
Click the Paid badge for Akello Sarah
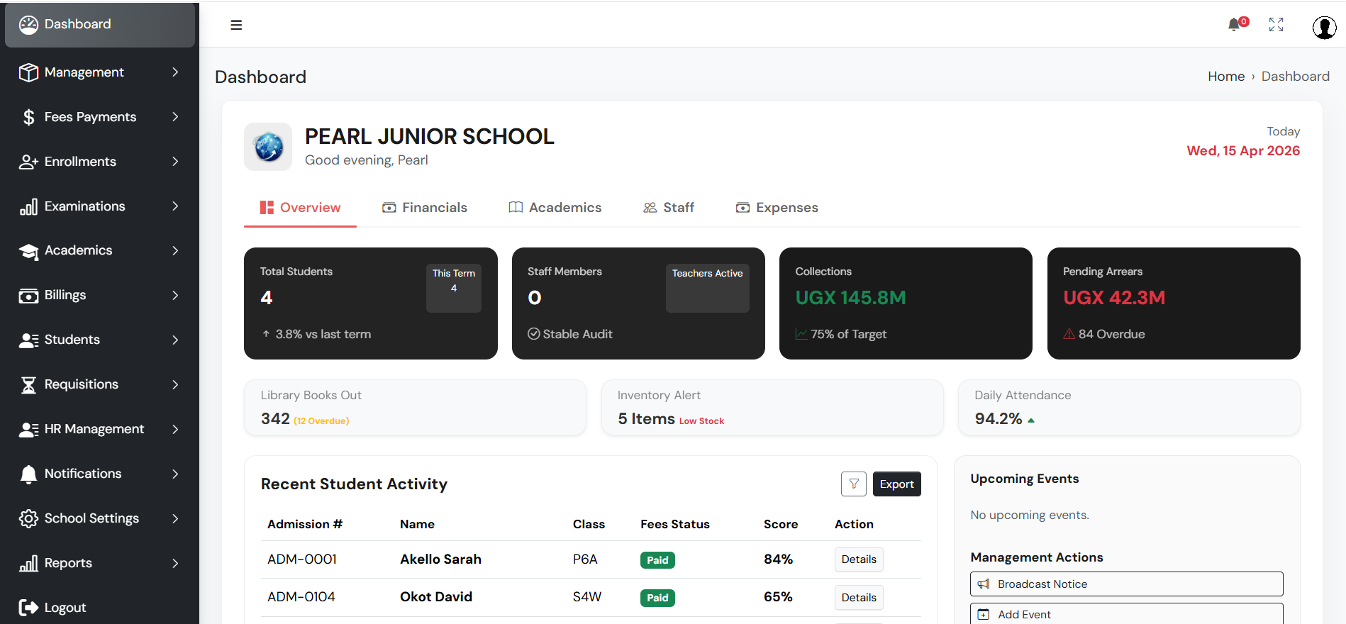(657, 560)
